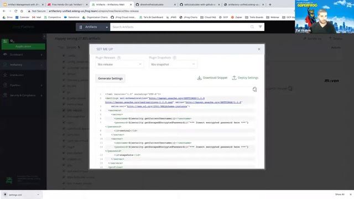Switch to Free Hands-On Lab browser tab

click(x=67, y=4)
